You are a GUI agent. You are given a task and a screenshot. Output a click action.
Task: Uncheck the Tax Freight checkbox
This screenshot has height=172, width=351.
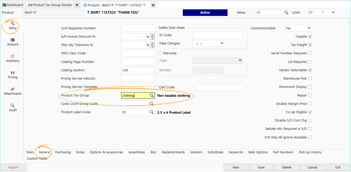tap(310, 45)
